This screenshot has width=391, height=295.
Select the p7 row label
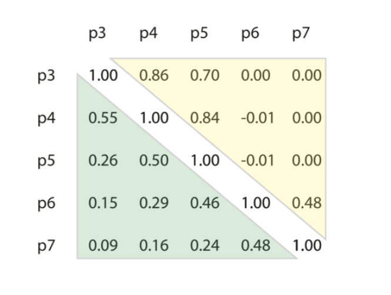coord(46,245)
